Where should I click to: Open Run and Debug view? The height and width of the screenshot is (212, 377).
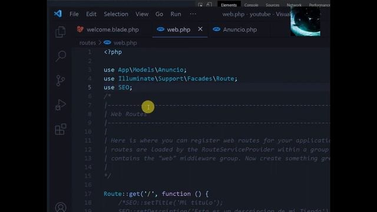60,105
